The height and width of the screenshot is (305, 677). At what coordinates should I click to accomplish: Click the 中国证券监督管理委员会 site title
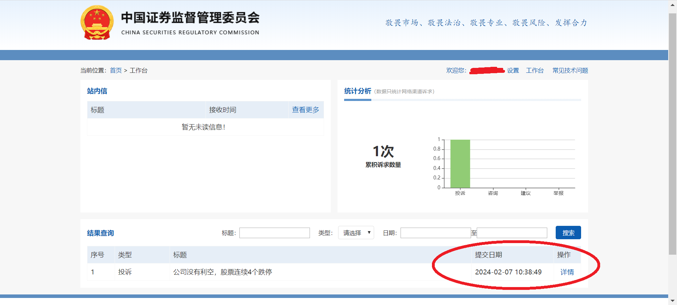pos(190,18)
